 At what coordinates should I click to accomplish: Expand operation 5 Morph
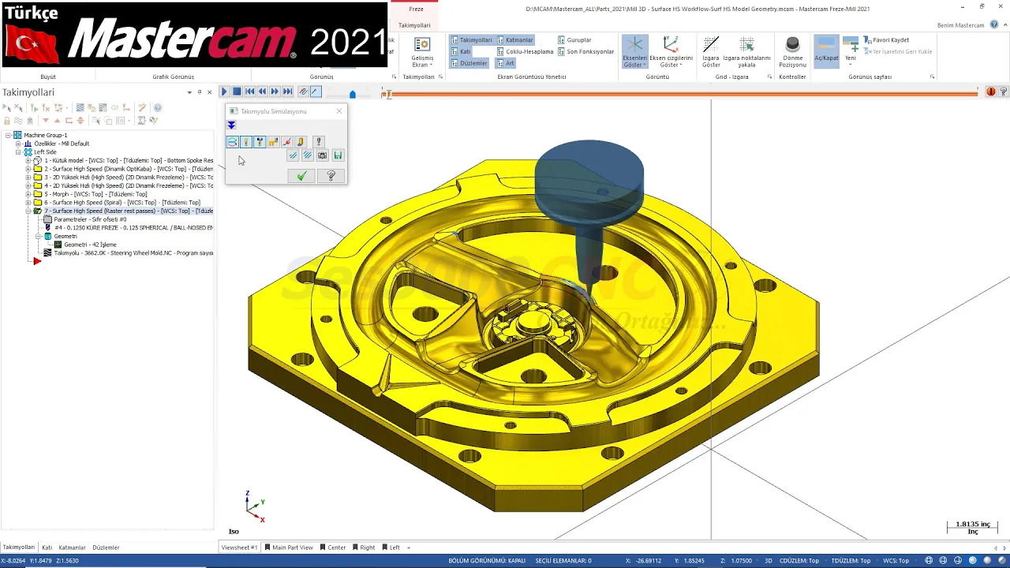(28, 194)
